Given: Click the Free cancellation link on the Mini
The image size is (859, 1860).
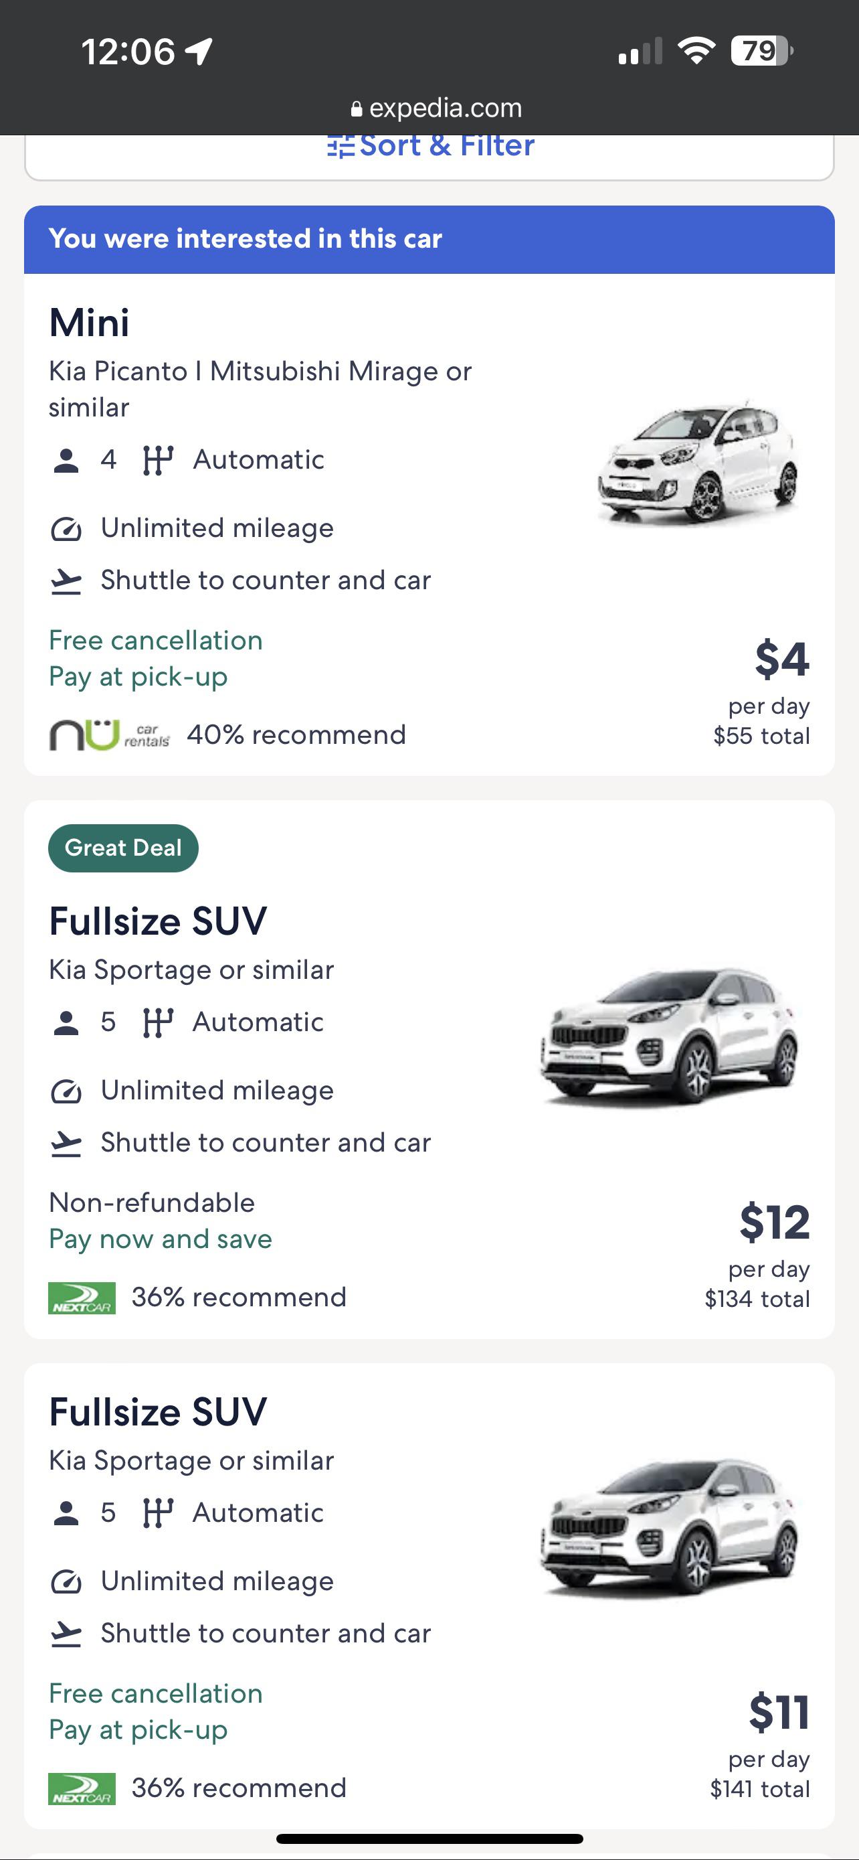Looking at the screenshot, I should tap(155, 639).
